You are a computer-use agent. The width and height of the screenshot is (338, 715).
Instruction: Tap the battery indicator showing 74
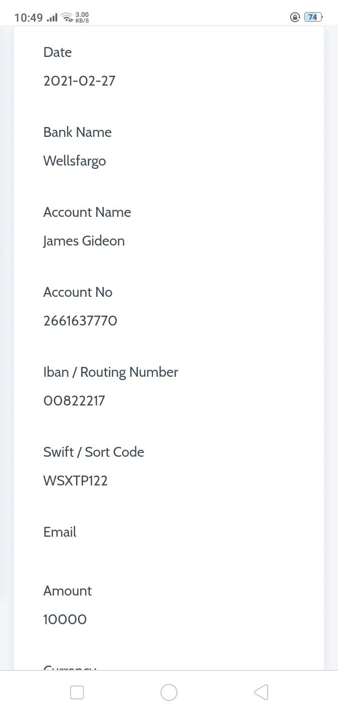click(313, 17)
